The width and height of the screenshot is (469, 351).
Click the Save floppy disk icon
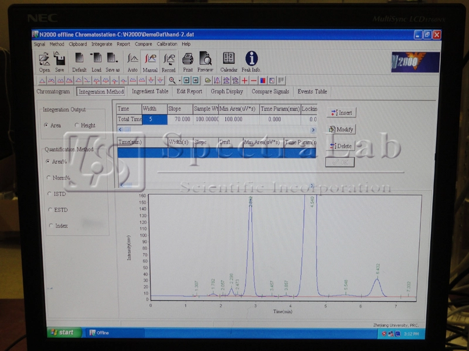click(x=60, y=59)
